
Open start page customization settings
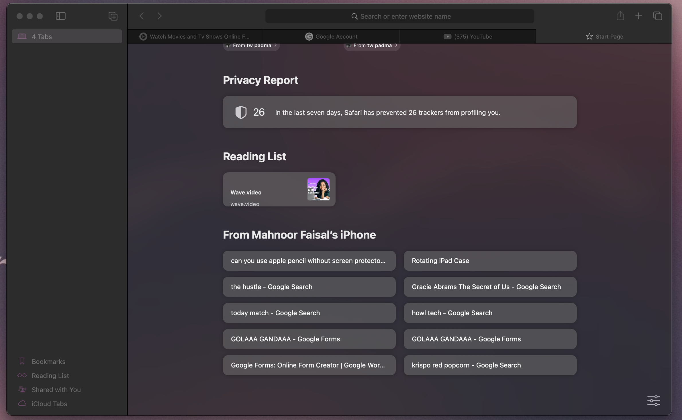tap(654, 401)
